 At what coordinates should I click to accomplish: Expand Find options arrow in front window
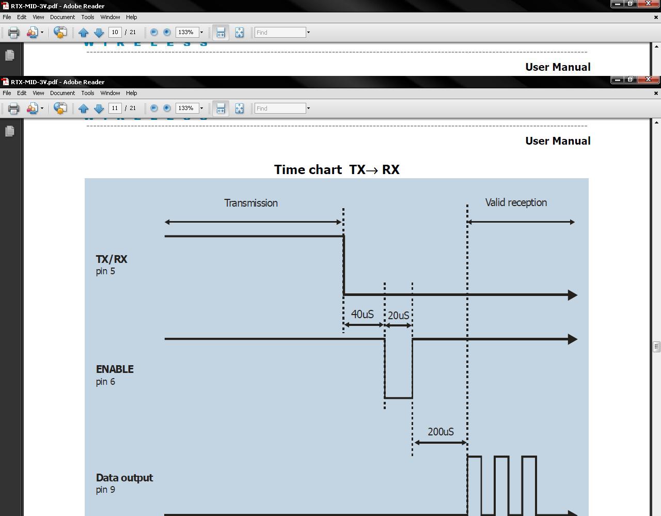[308, 108]
